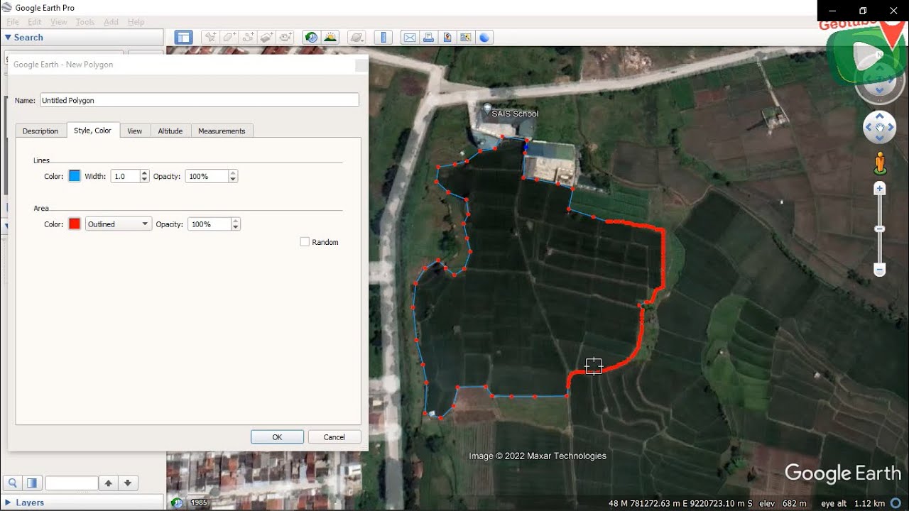909x511 pixels.
Task: Click the OK button in New Polygon dialog
Action: pos(277,437)
